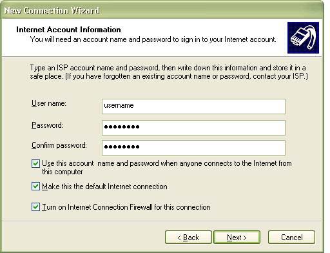
Task: Select the Password input box
Action: pos(193,128)
